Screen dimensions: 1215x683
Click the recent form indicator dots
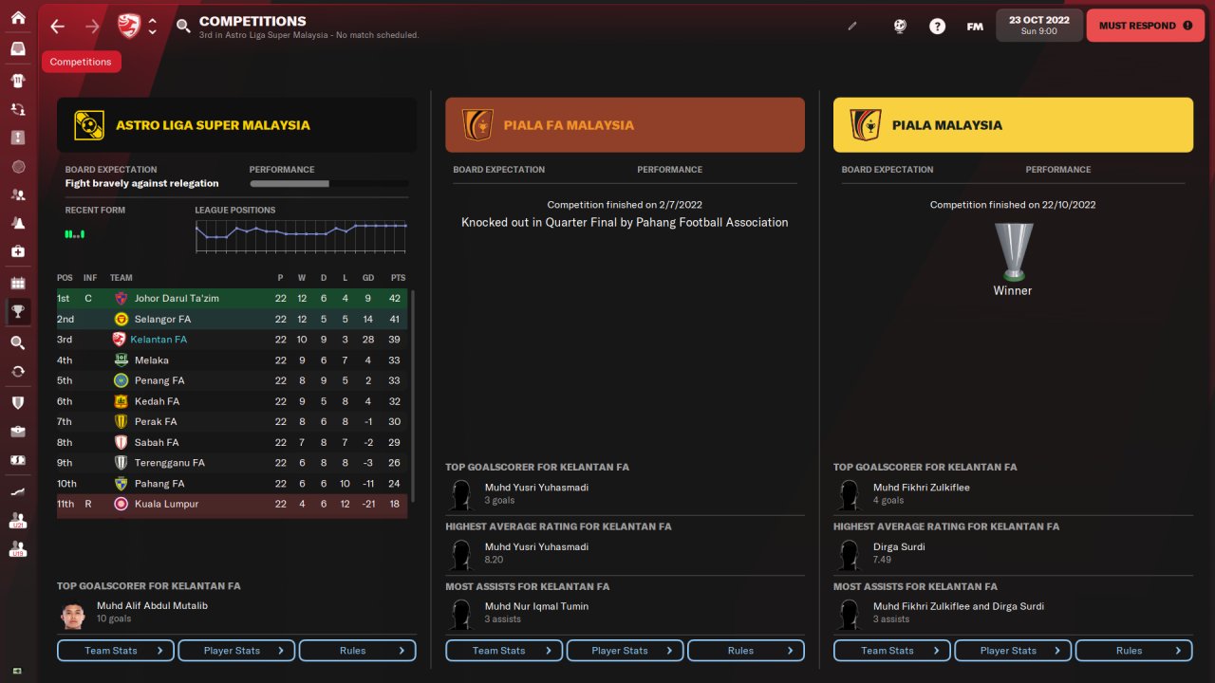(74, 233)
